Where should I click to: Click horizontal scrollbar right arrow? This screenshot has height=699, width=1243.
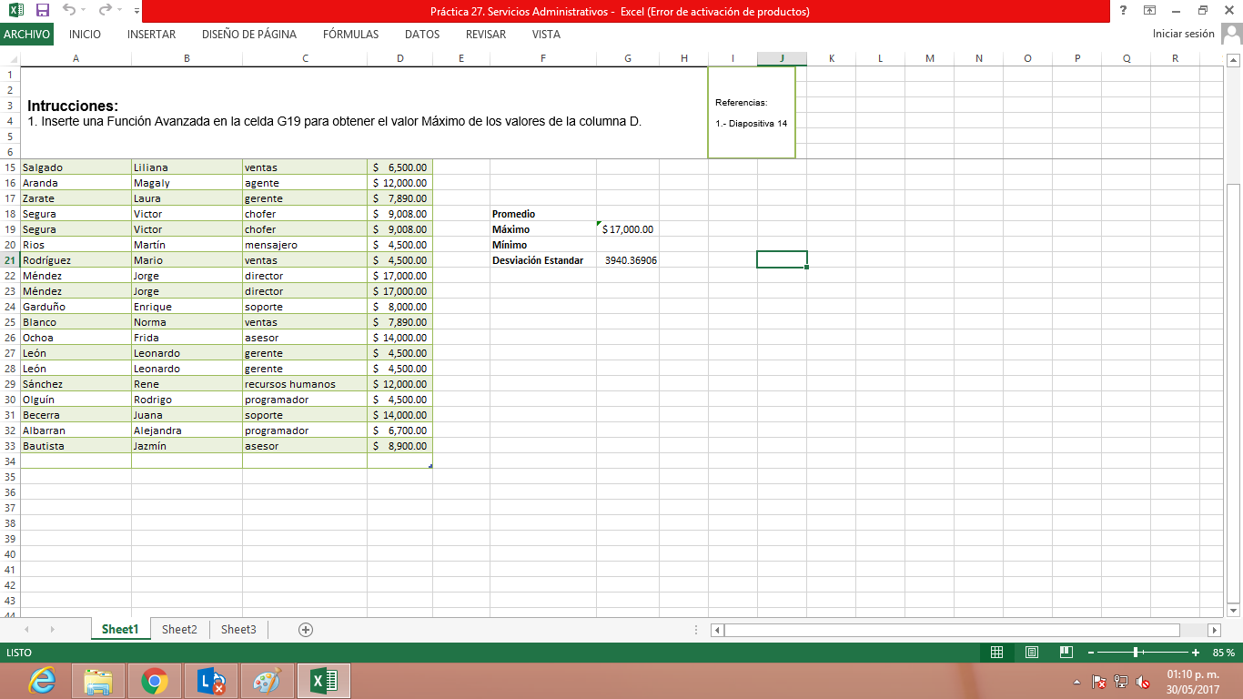[1214, 630]
